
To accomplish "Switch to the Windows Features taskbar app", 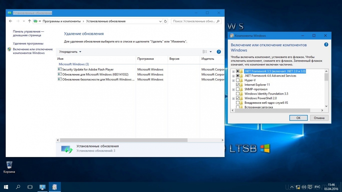I will point(55,187).
